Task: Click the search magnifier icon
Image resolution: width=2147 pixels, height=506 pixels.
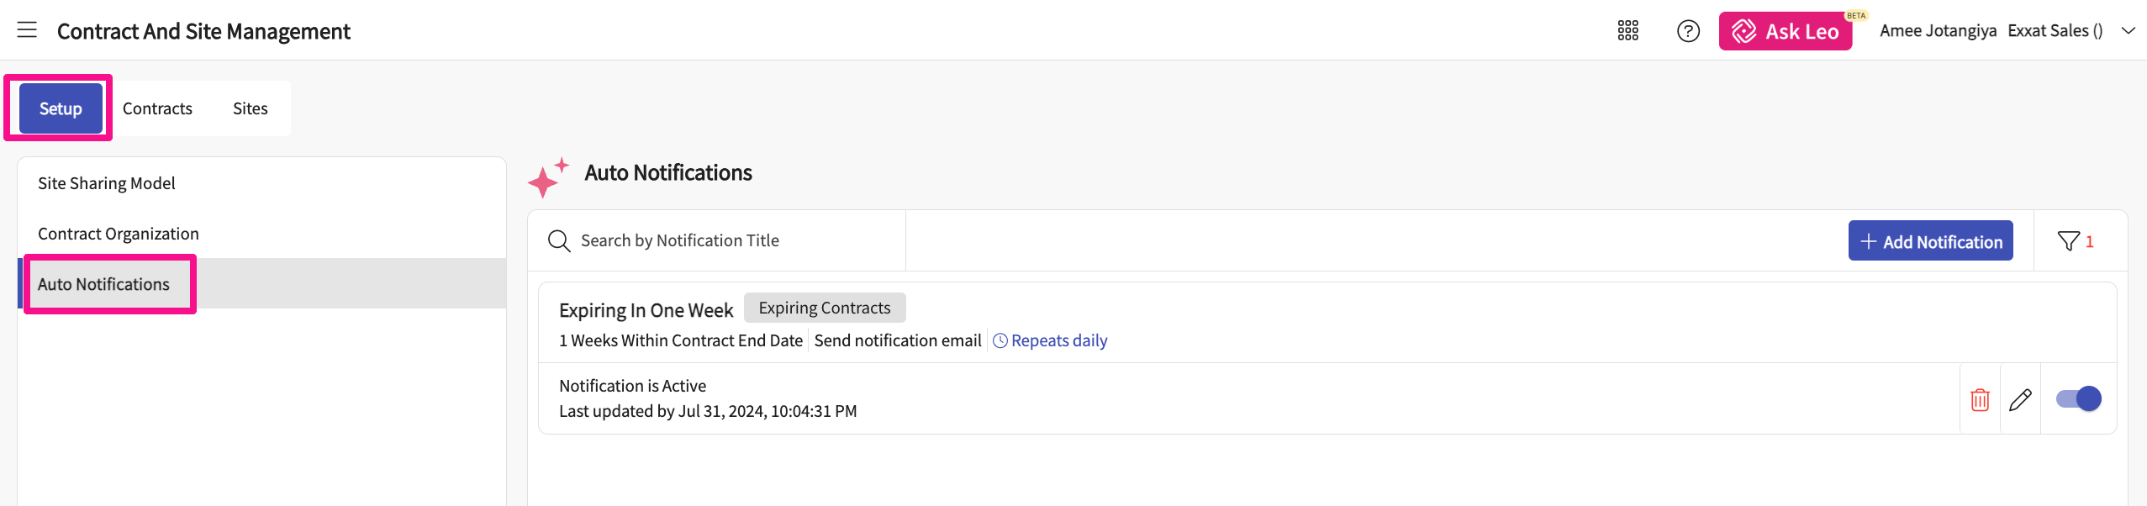Action: point(559,241)
